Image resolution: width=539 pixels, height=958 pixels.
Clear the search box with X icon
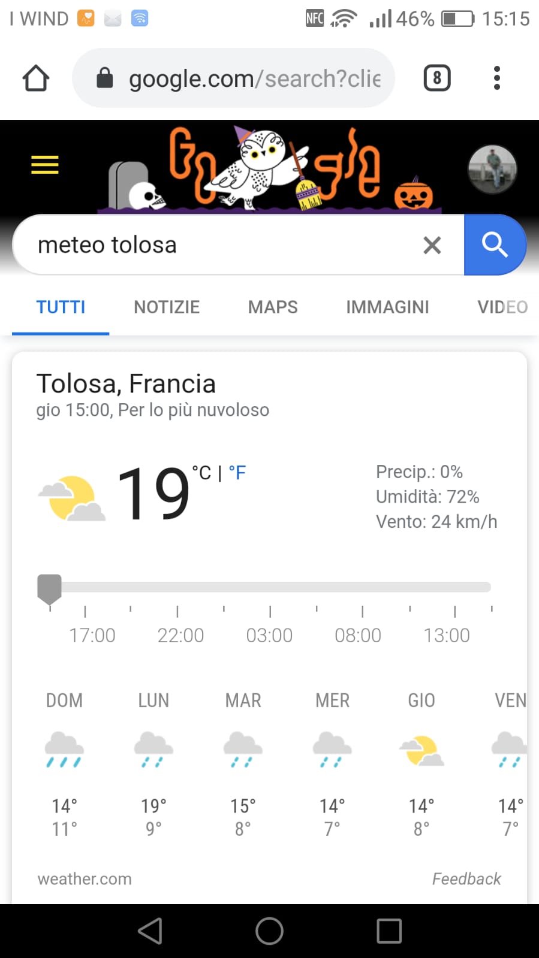[432, 245]
